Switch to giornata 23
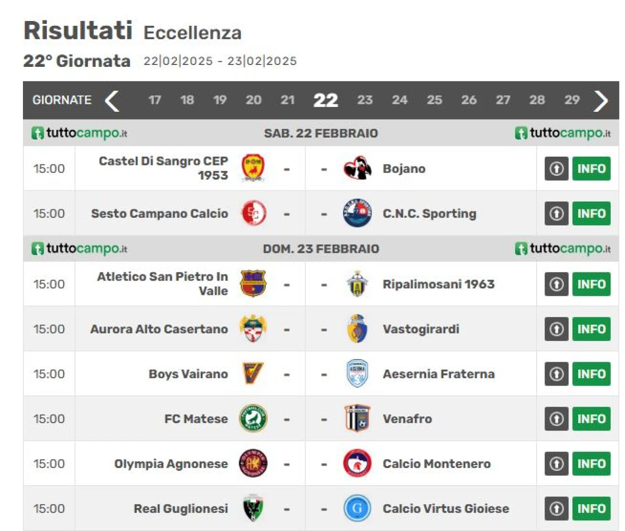Image resolution: width=625 pixels, height=531 pixels. point(365,100)
